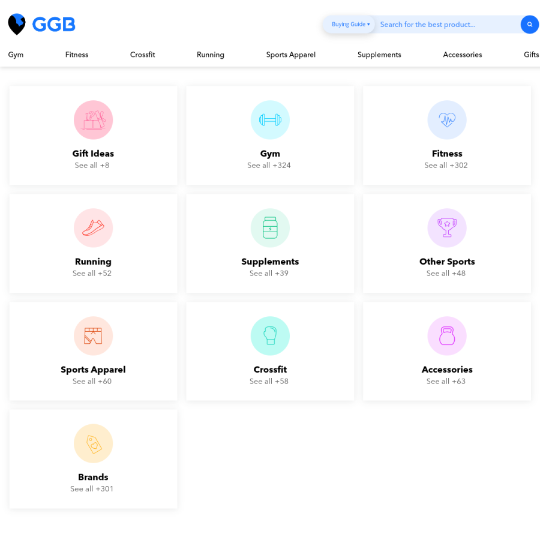The height and width of the screenshot is (540, 540).
Task: Click the GGB heart logo
Action: tap(17, 24)
